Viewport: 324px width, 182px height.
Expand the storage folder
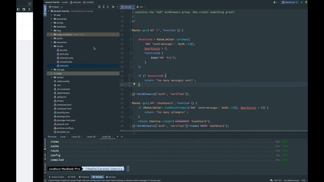coord(52,70)
